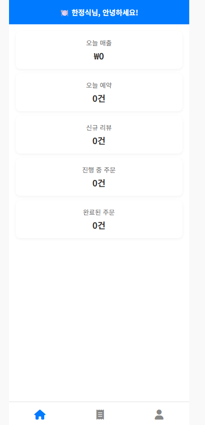Open the 오늘 예약 card

click(x=99, y=92)
